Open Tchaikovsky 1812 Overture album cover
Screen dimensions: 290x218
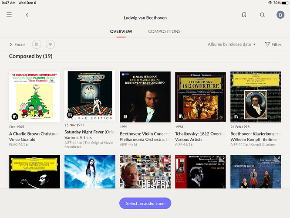coord(200,97)
